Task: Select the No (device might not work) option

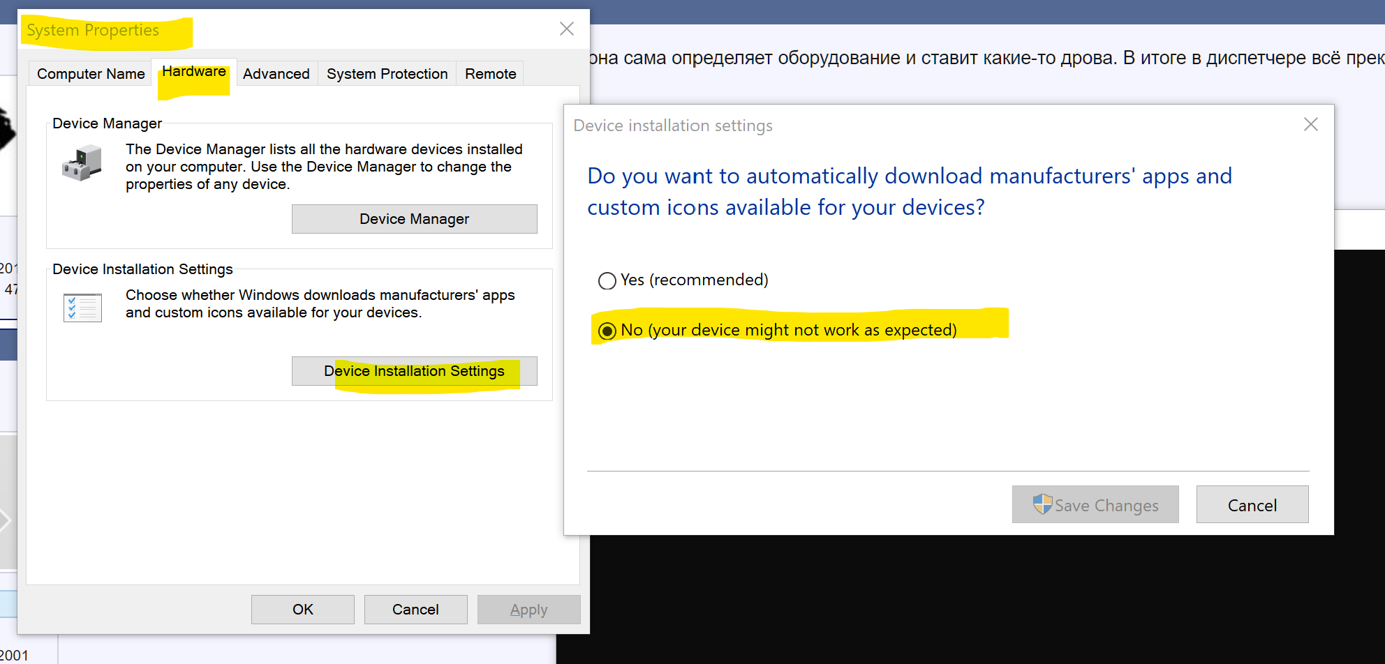Action: pyautogui.click(x=607, y=331)
